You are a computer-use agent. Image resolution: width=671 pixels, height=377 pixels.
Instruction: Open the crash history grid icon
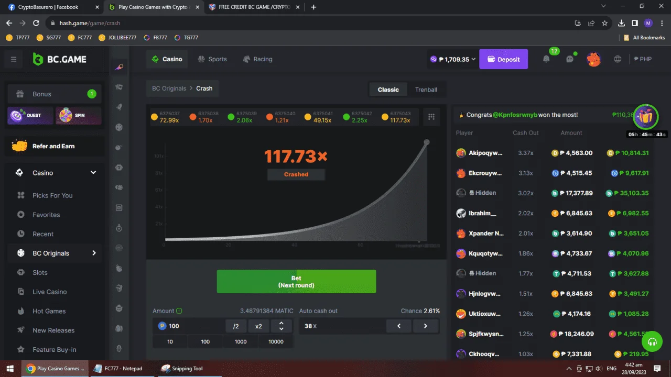click(x=431, y=117)
